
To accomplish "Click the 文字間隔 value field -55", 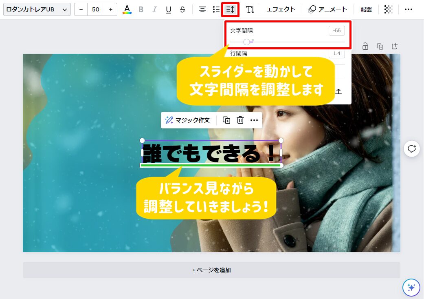I will [337, 31].
